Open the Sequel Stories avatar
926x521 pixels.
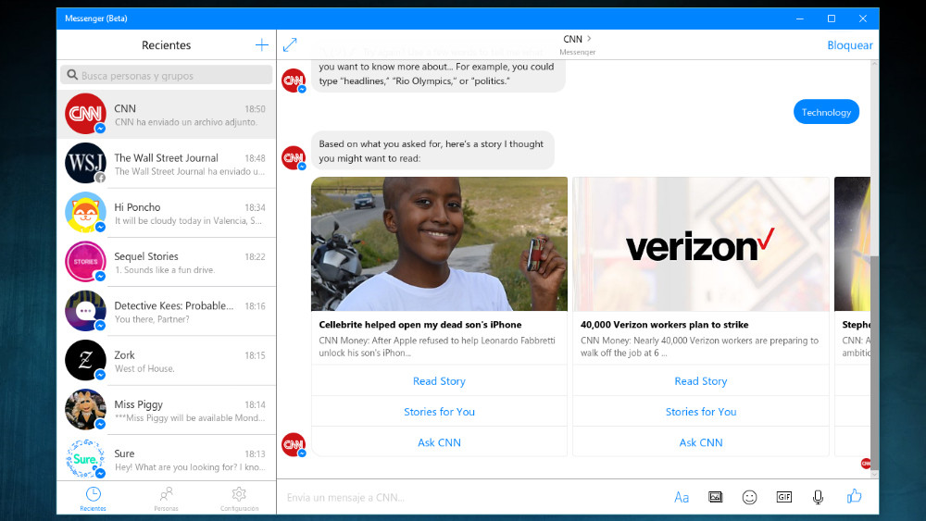click(x=85, y=261)
